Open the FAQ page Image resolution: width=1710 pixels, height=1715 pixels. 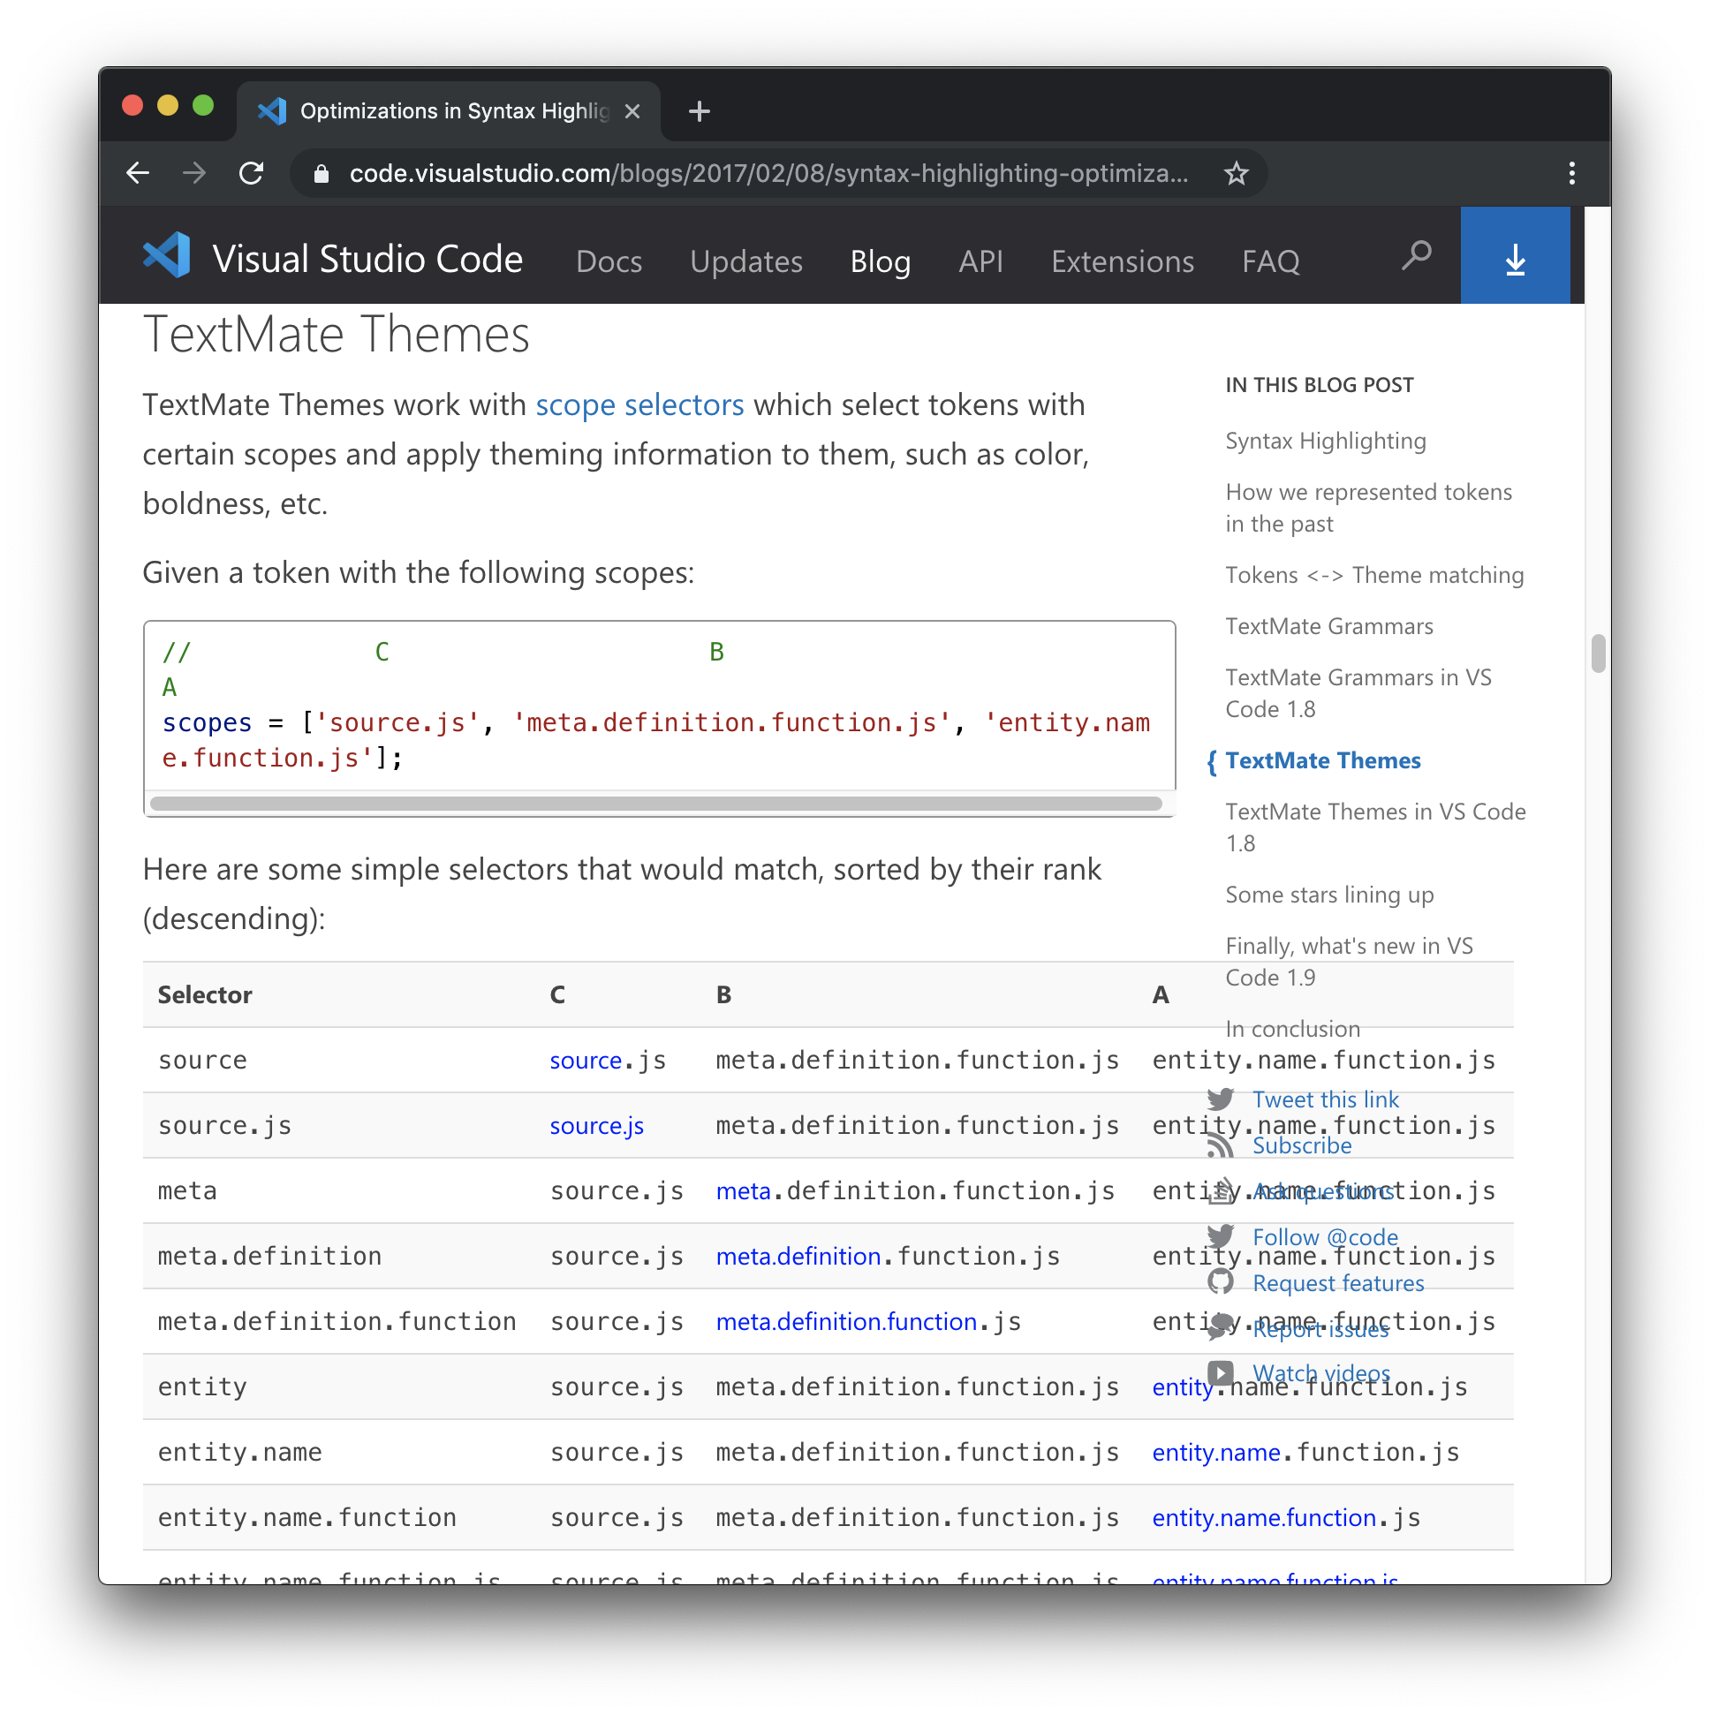(x=1270, y=261)
